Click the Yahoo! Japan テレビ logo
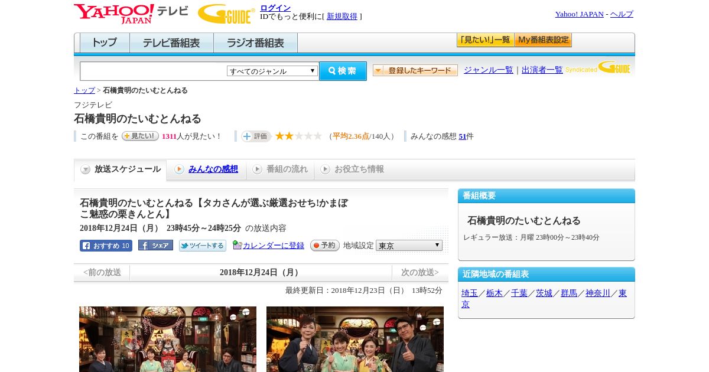709x372 pixels. coord(131,14)
